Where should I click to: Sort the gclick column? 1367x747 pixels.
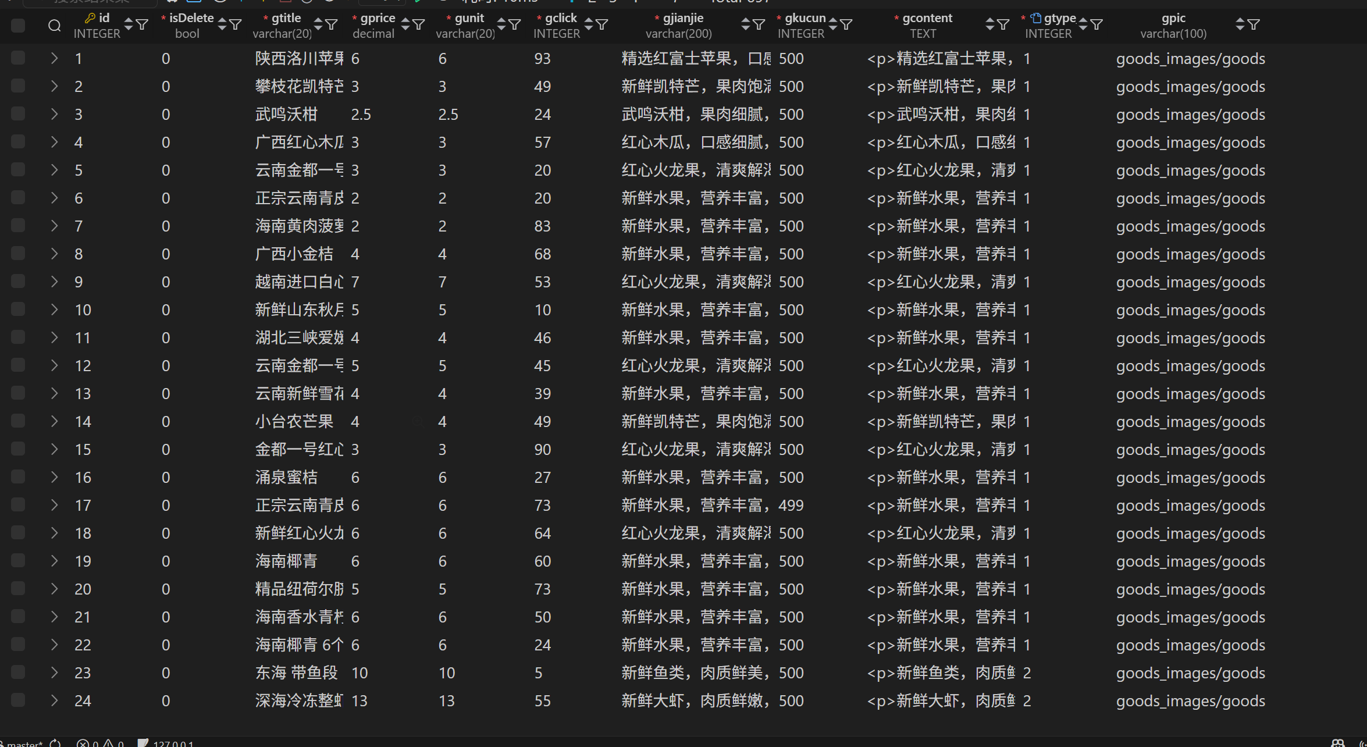(x=589, y=24)
